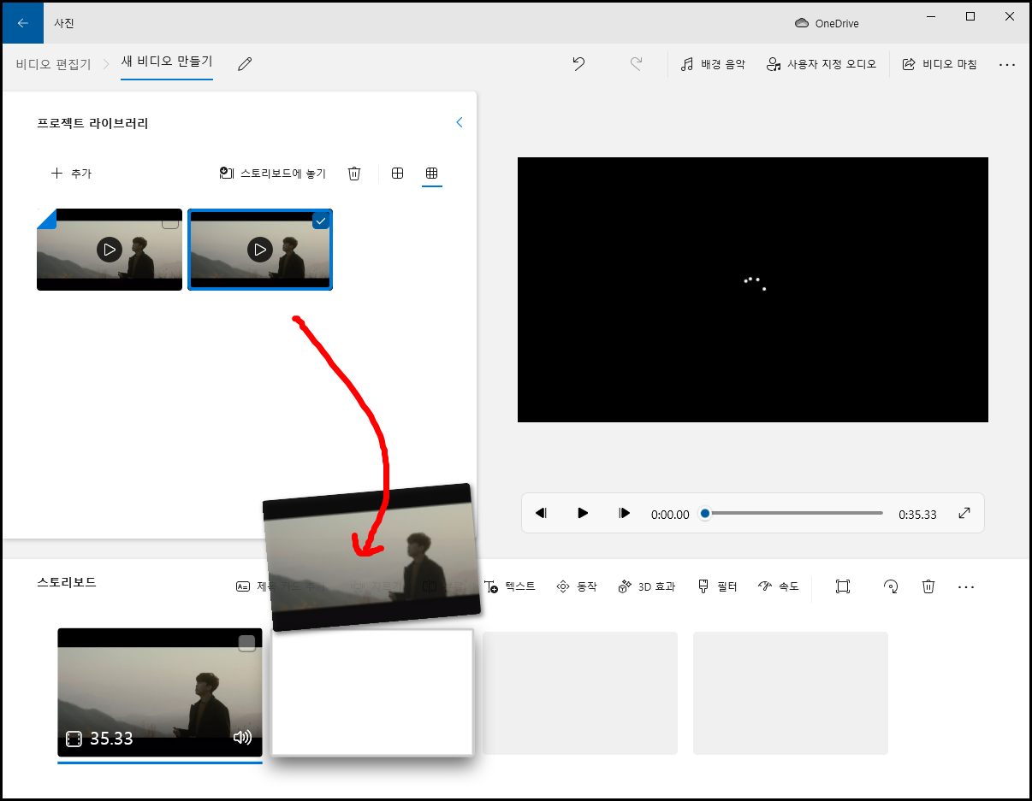Undo the last action

point(579,64)
